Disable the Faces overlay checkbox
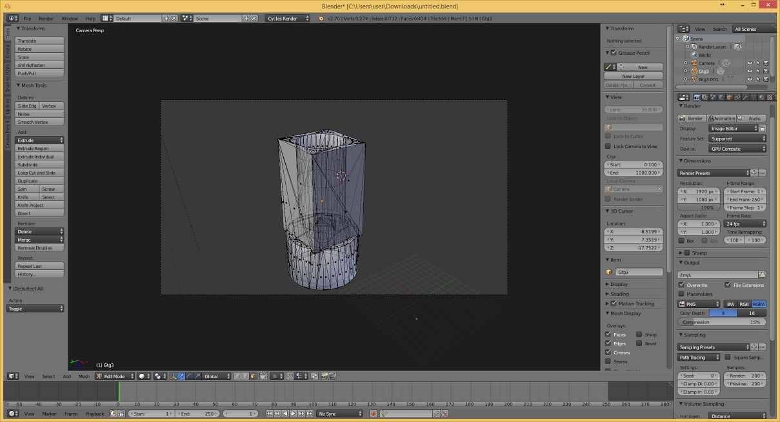The image size is (780, 422). coord(608,334)
